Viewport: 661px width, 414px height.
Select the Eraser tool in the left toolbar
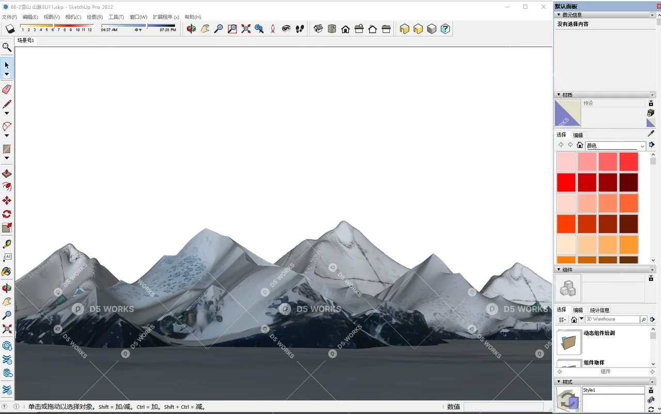point(7,89)
